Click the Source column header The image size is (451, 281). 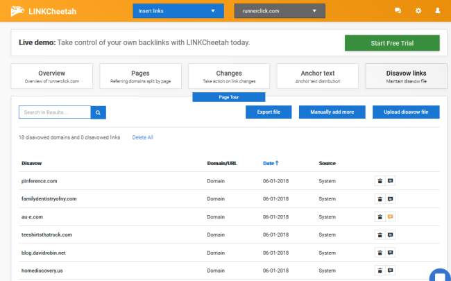click(x=327, y=163)
